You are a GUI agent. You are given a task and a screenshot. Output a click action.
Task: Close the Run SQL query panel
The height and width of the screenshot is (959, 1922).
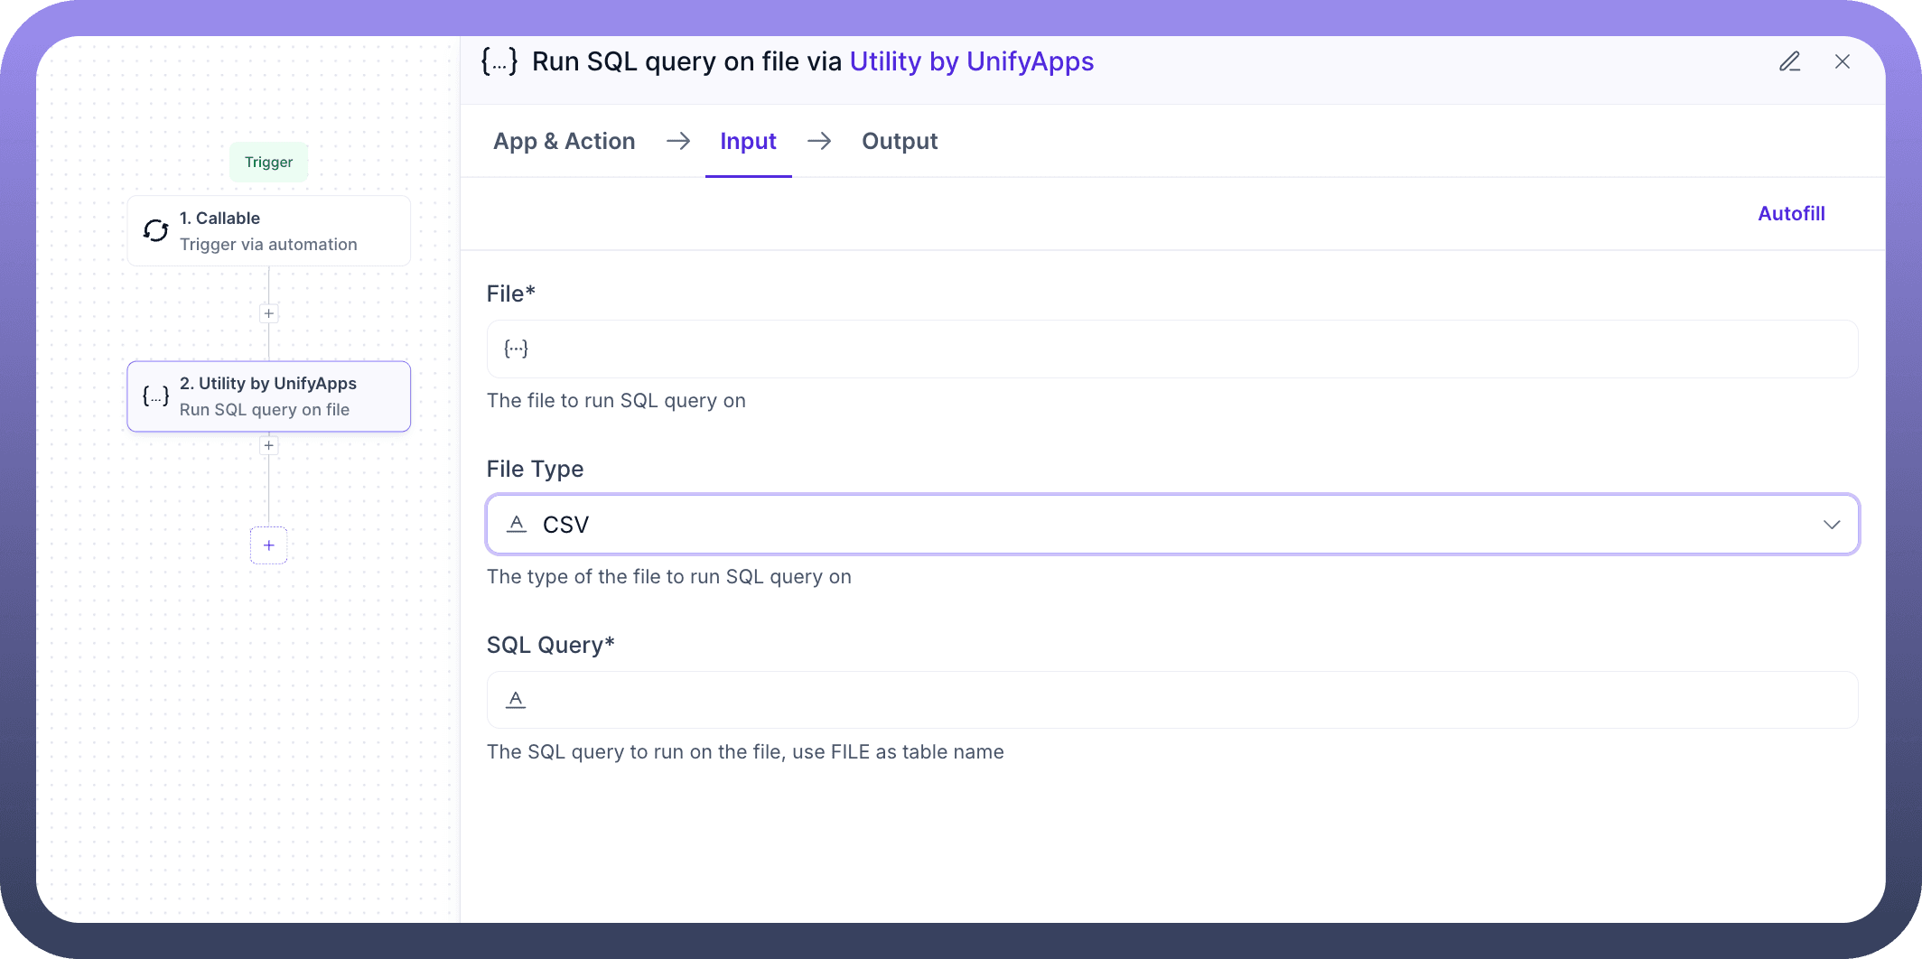point(1843,61)
